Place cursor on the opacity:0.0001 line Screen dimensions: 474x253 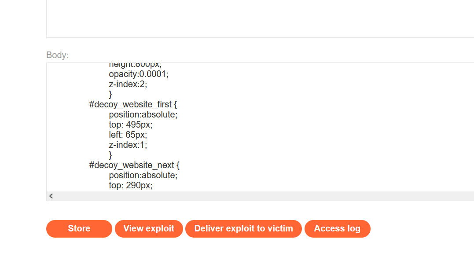[x=139, y=74]
